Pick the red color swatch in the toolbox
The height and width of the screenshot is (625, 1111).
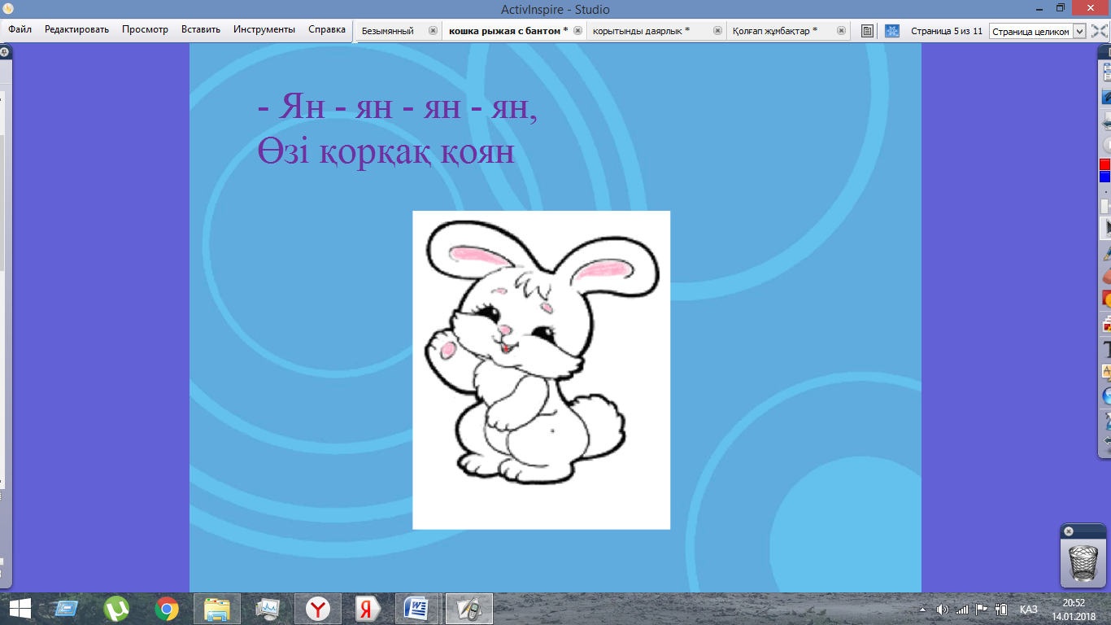(x=1105, y=165)
